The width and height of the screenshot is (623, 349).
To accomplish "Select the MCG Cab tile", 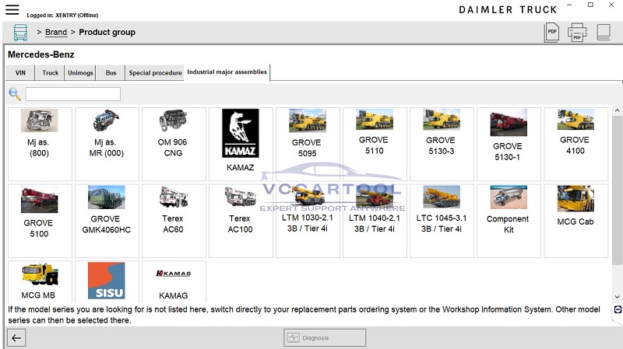I will (x=576, y=221).
